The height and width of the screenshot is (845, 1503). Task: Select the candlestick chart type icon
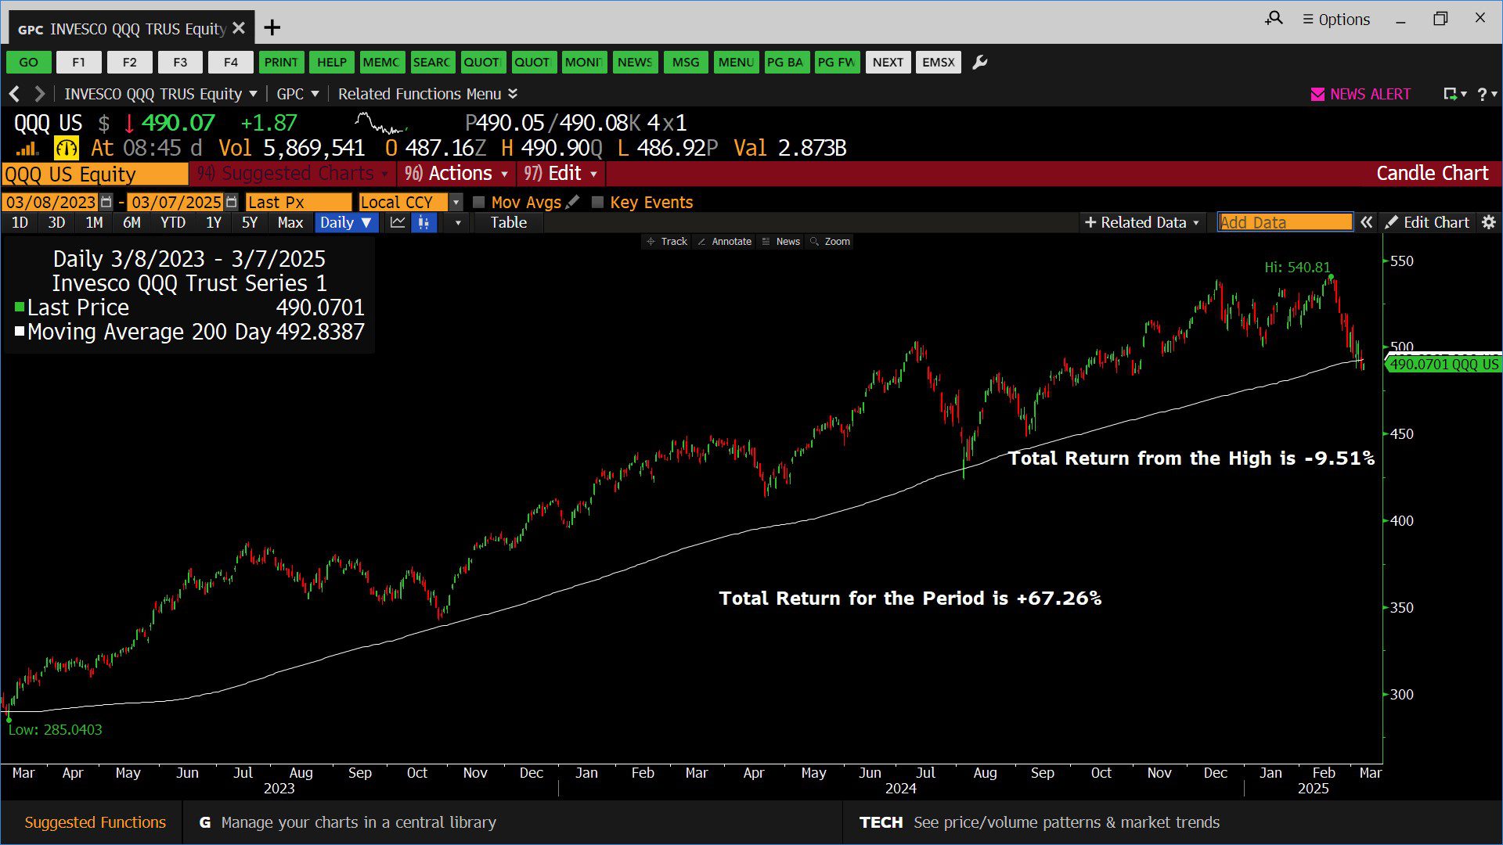(x=424, y=222)
